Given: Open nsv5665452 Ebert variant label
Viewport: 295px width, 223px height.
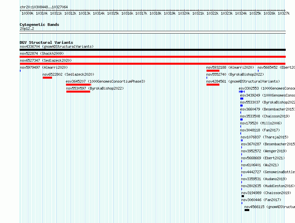Looking at the screenshot, I should point(276,67).
